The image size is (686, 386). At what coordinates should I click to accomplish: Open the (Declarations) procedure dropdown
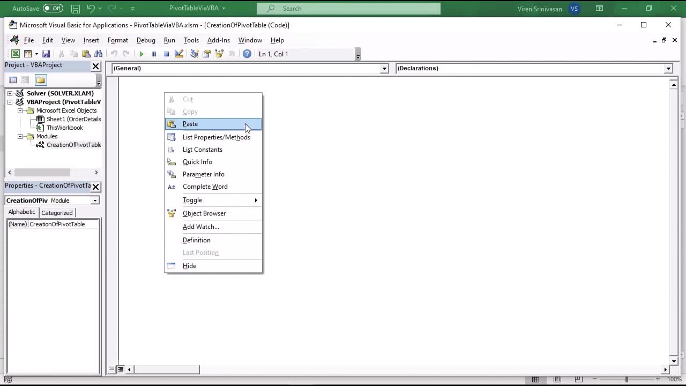click(668, 69)
